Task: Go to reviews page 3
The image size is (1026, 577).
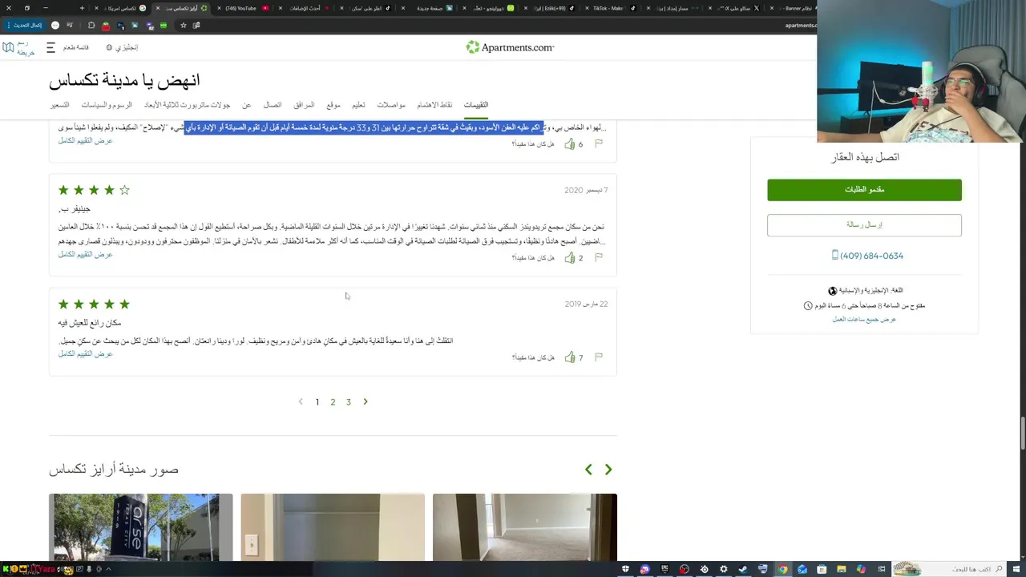Action: click(x=349, y=402)
